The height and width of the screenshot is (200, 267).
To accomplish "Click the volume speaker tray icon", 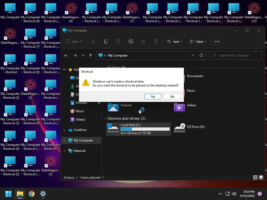I will point(234,194).
